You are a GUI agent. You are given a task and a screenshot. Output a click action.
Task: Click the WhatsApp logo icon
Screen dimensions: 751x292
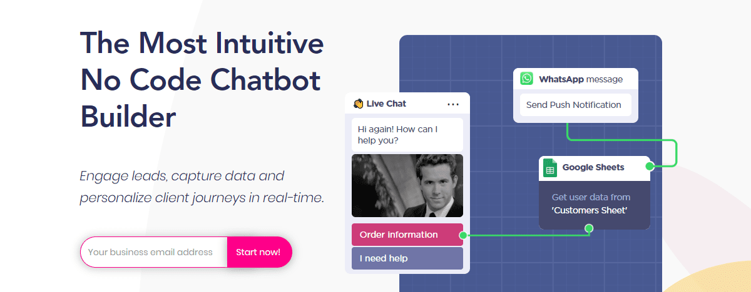[527, 79]
